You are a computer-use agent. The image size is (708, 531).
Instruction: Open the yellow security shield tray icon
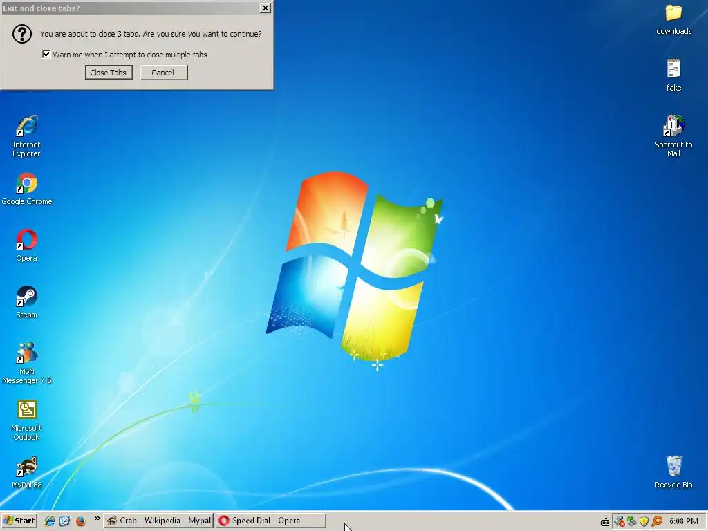click(644, 521)
